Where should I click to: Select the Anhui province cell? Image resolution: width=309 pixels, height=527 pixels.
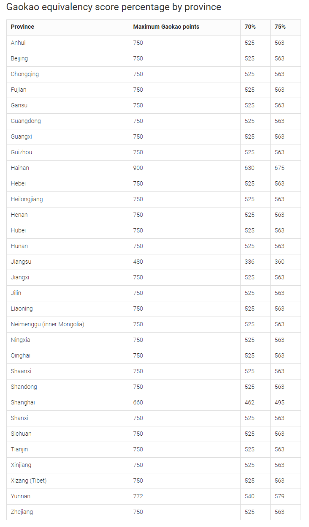pos(18,43)
